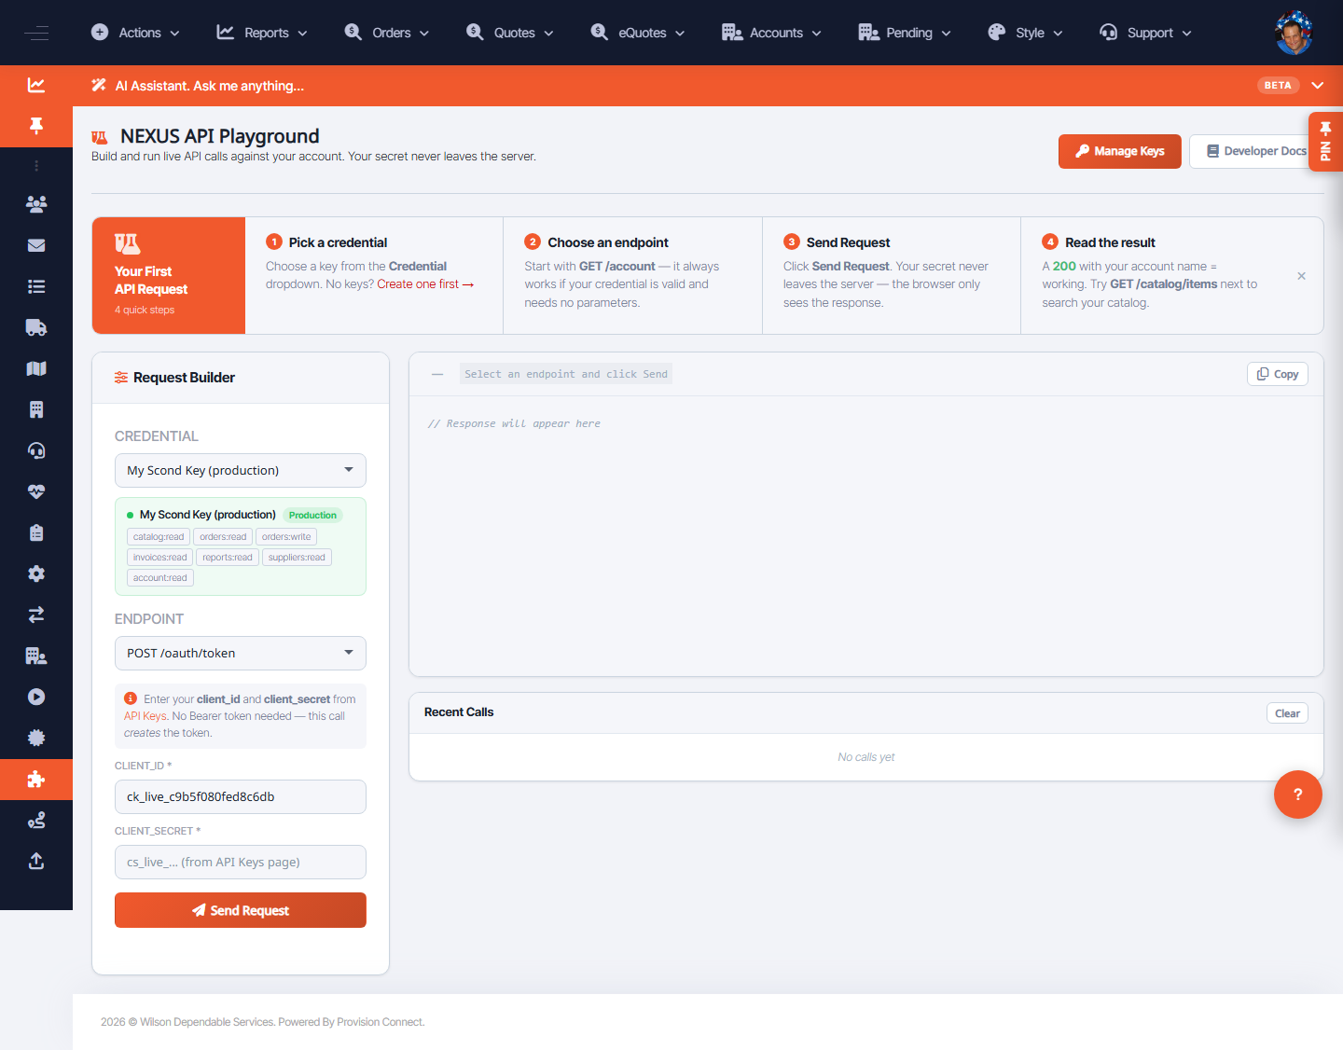Expand the Style dropdown menu
The width and height of the screenshot is (1343, 1050).
[1025, 33]
